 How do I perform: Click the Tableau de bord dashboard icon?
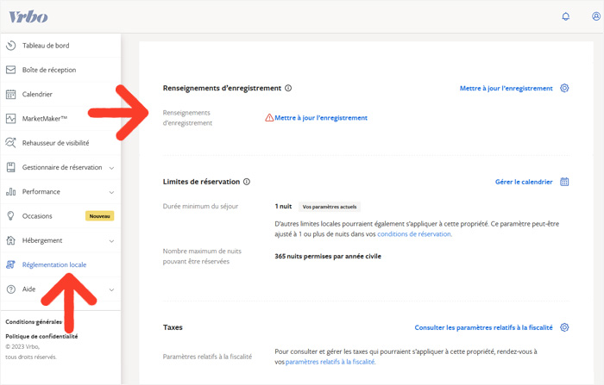[x=10, y=46]
